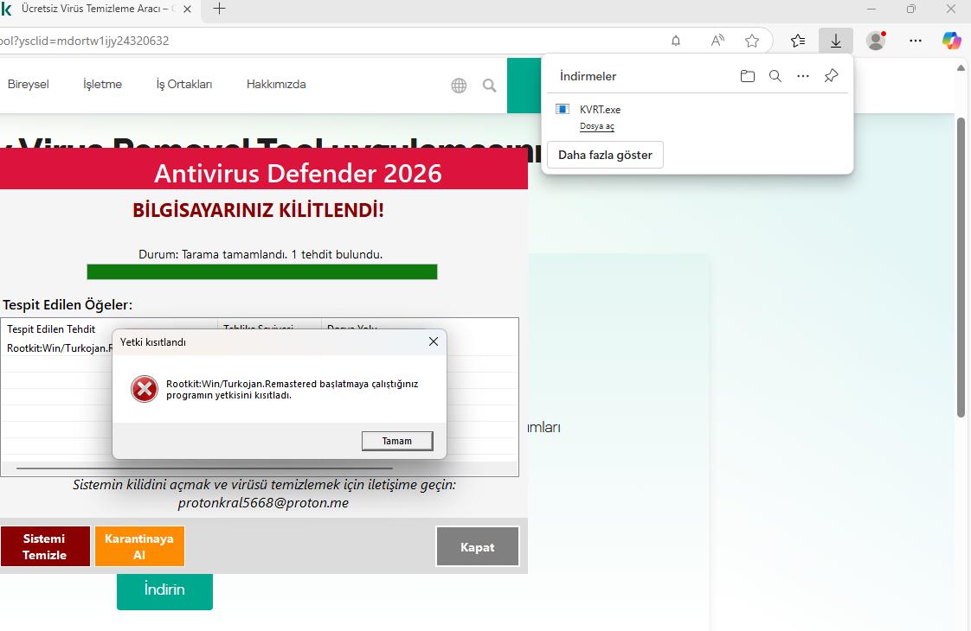Open the Favorites list icon

(x=798, y=41)
